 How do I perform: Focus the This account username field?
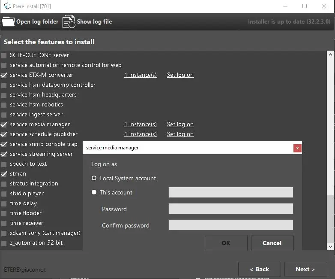tap(230, 192)
